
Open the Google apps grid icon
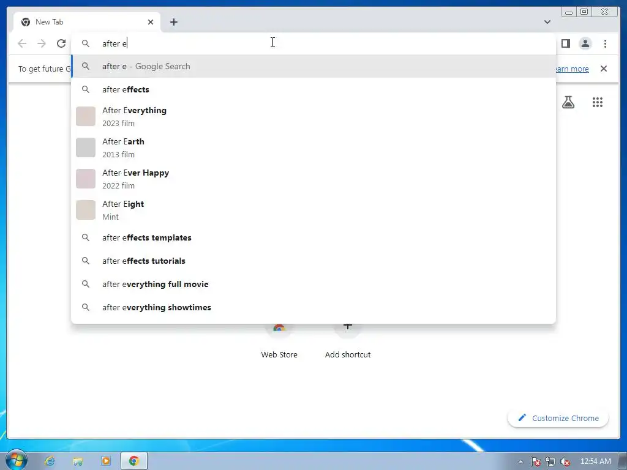pos(598,102)
